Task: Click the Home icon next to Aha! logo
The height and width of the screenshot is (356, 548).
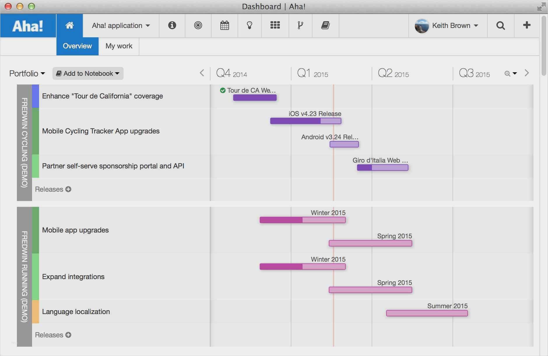Action: (69, 26)
